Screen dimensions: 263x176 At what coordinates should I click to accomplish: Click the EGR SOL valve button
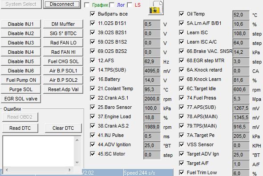tap(21, 99)
